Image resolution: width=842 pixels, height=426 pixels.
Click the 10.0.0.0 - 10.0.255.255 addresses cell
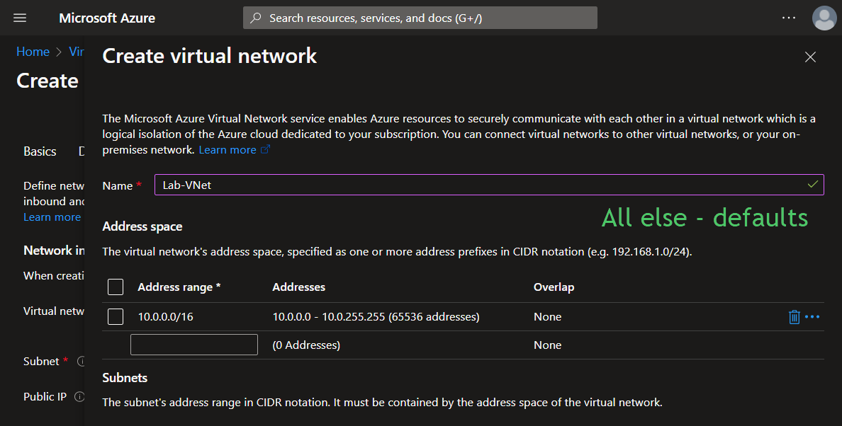[x=376, y=317]
